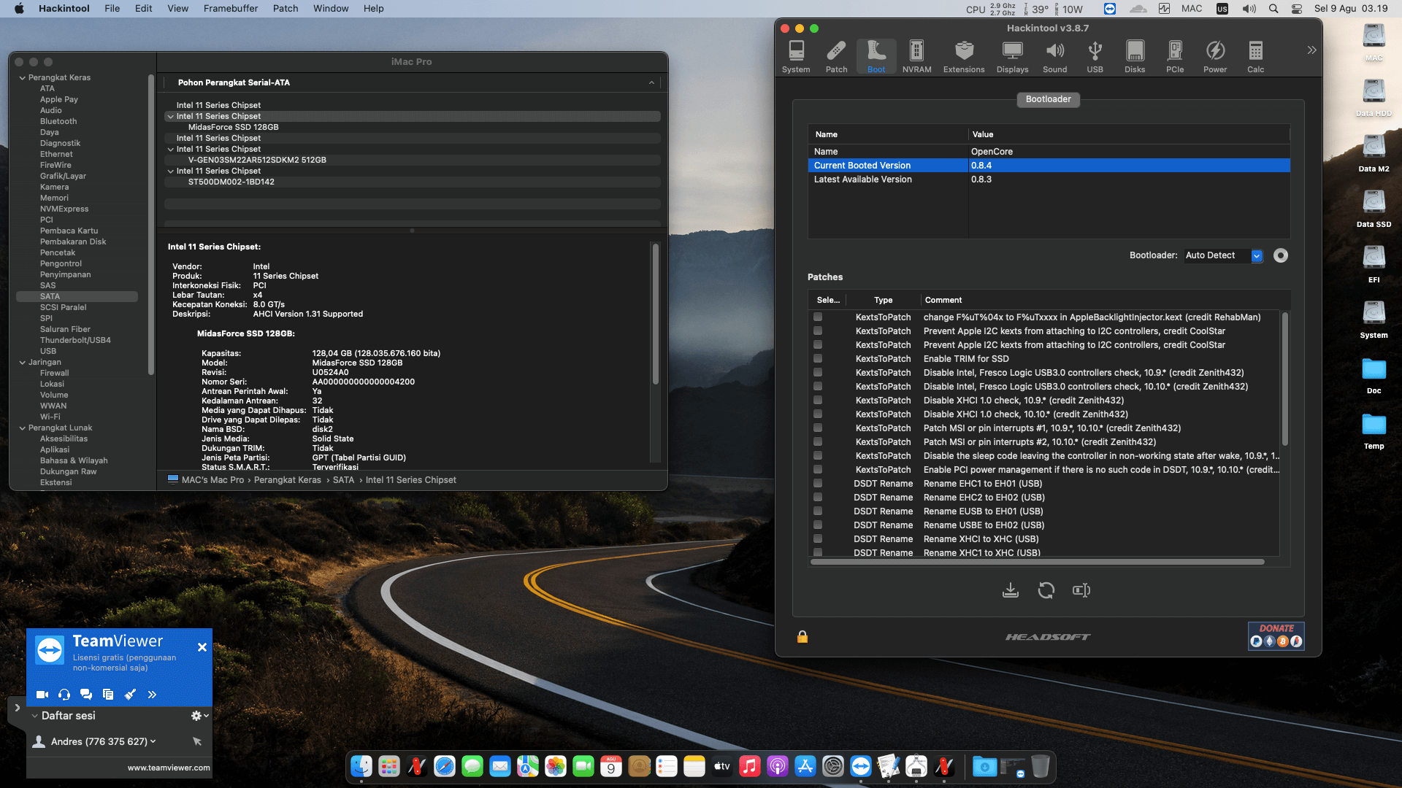Click the TeamViewer video camera icon
The image size is (1402, 788).
click(x=42, y=695)
